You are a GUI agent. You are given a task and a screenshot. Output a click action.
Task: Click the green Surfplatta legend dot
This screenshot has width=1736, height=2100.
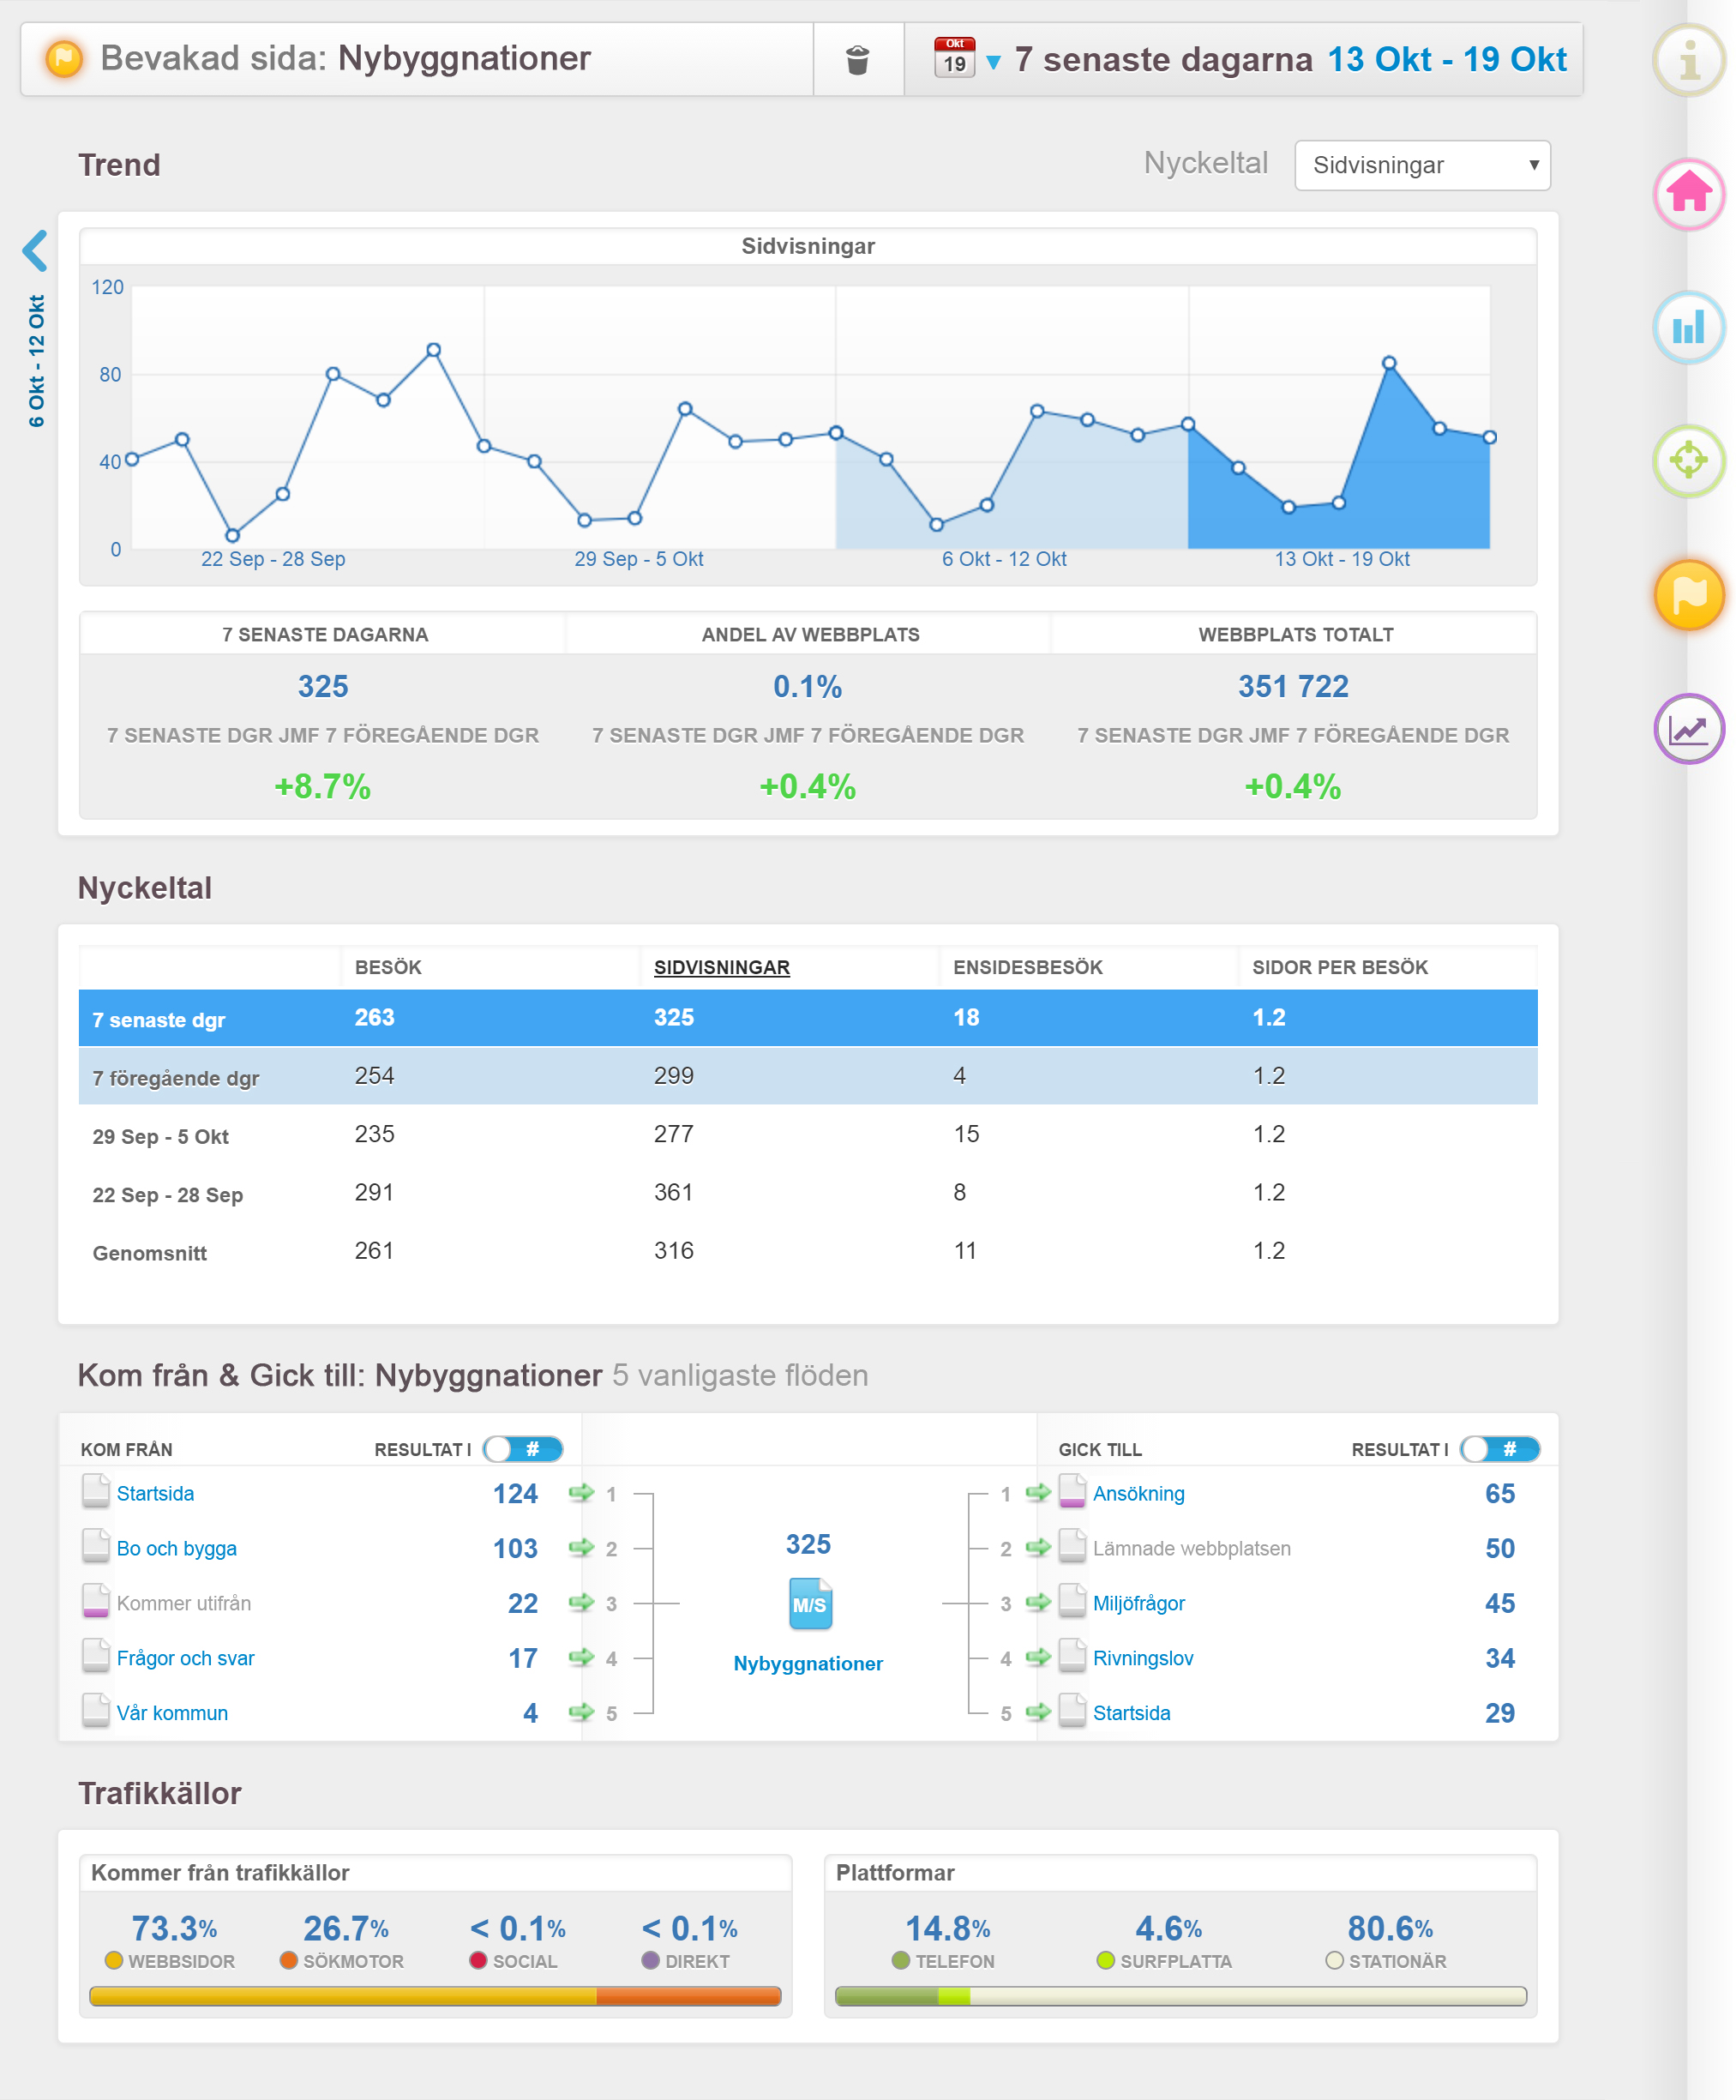tap(1105, 1960)
